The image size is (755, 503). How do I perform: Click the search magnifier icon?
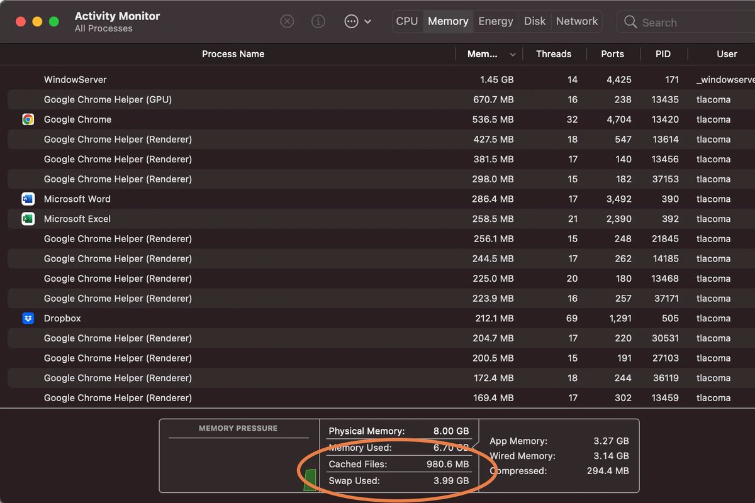tap(630, 22)
